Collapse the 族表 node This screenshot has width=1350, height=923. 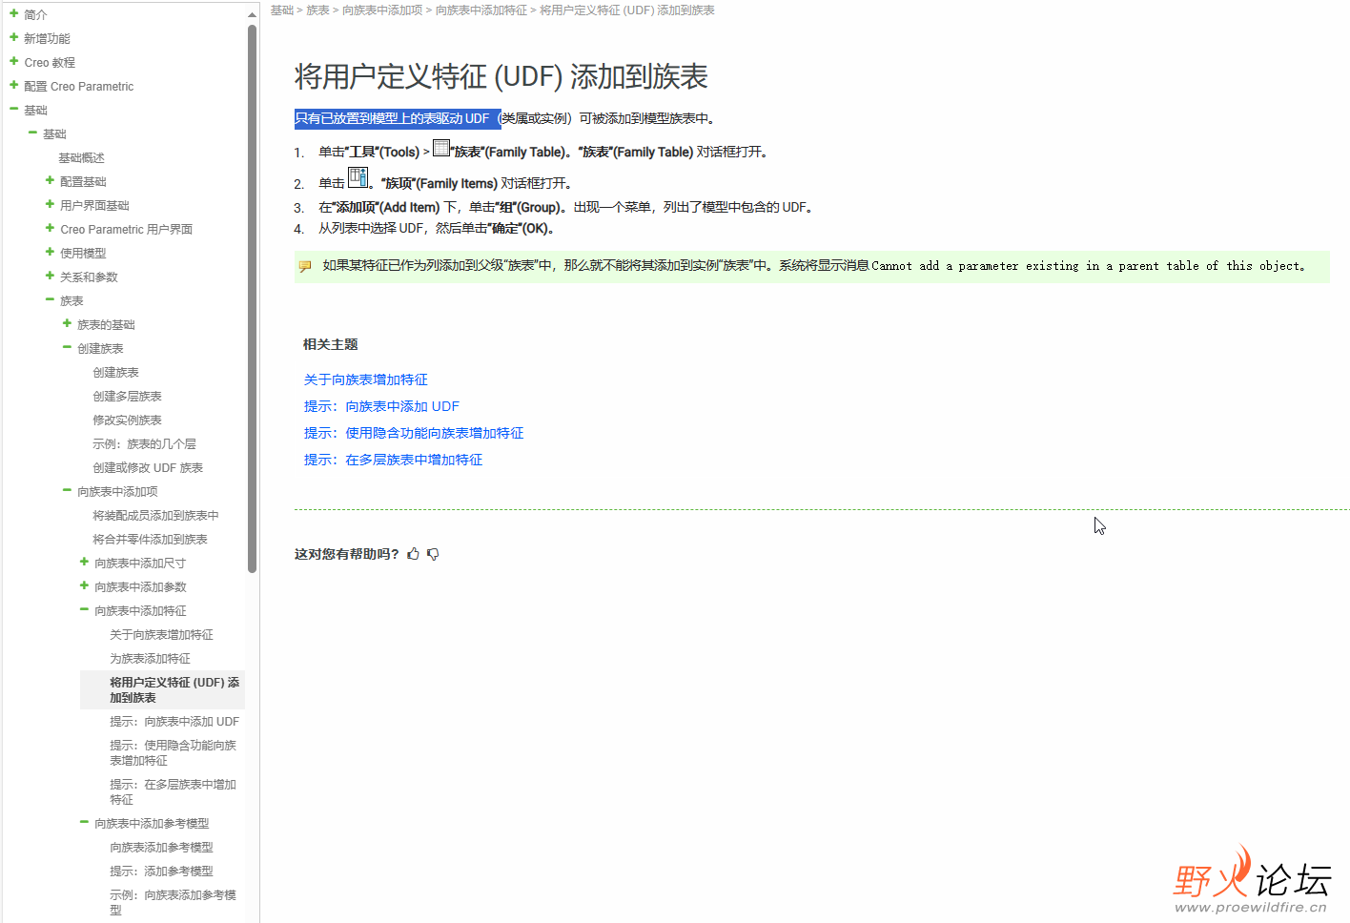(50, 299)
